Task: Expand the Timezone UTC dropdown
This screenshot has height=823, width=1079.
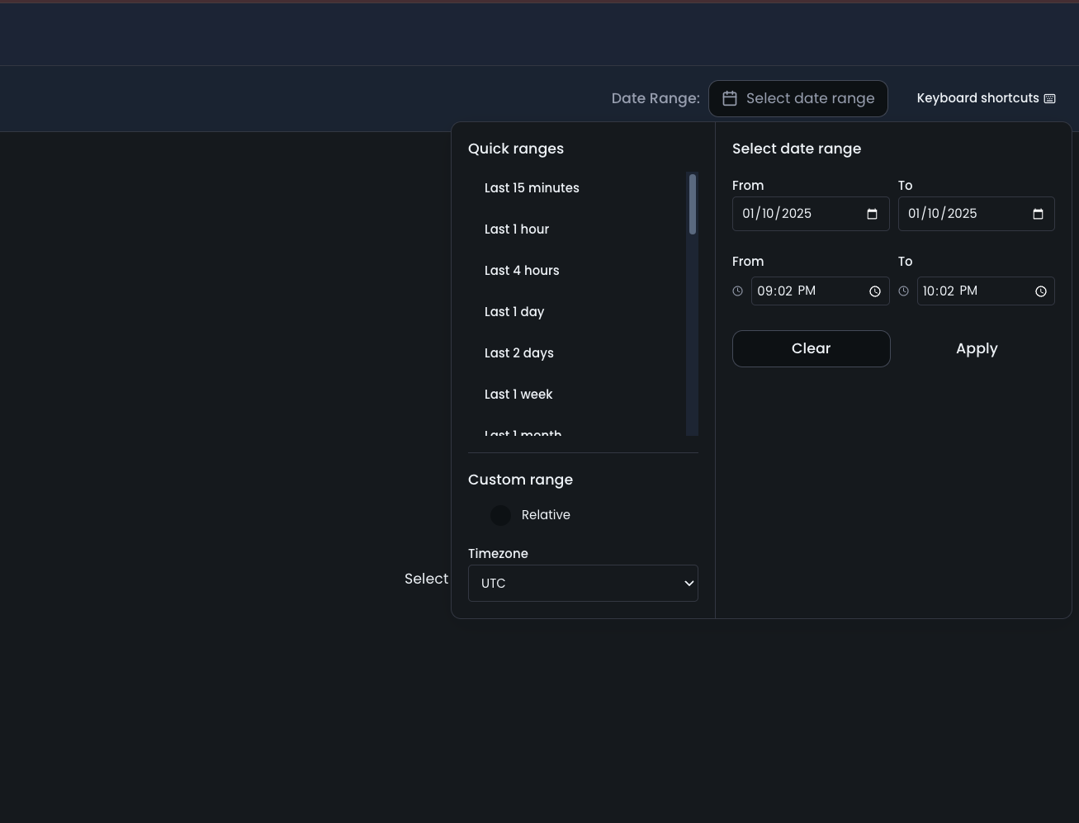Action: coord(583,583)
